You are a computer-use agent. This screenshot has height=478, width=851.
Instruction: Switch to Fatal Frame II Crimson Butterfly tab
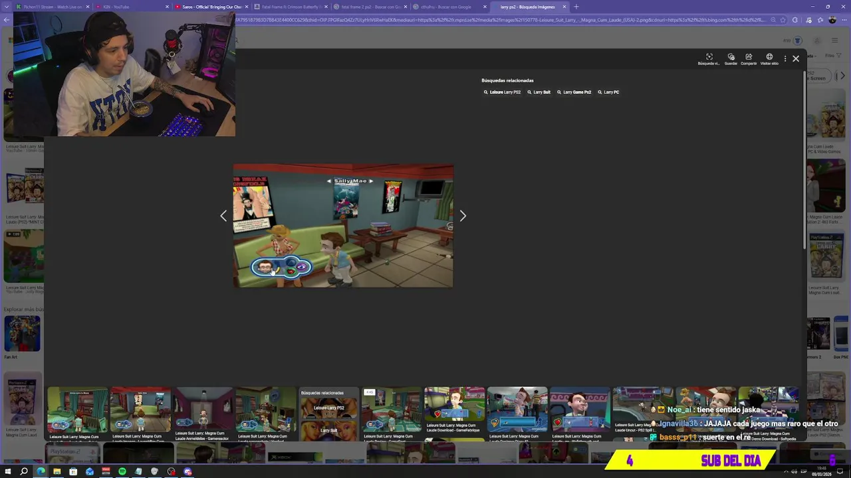291,7
